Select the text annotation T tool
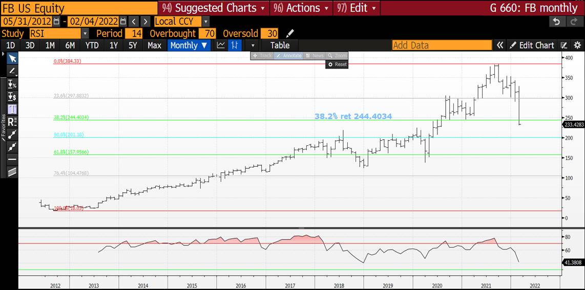The height and width of the screenshot is (290, 585). click(x=12, y=109)
